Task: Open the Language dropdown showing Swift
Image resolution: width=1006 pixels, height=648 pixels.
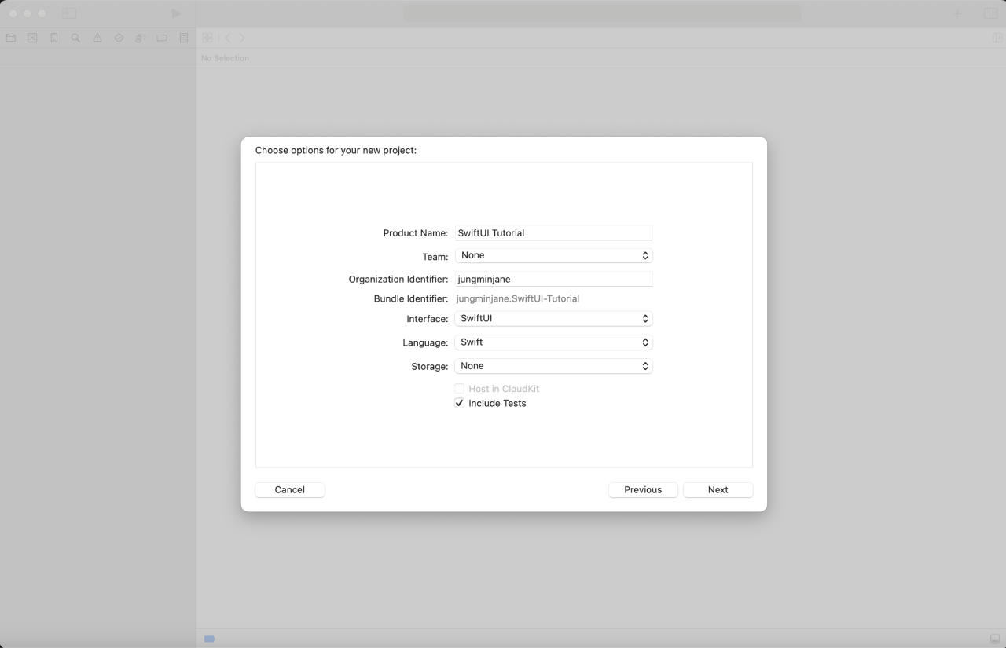Action: click(x=553, y=342)
